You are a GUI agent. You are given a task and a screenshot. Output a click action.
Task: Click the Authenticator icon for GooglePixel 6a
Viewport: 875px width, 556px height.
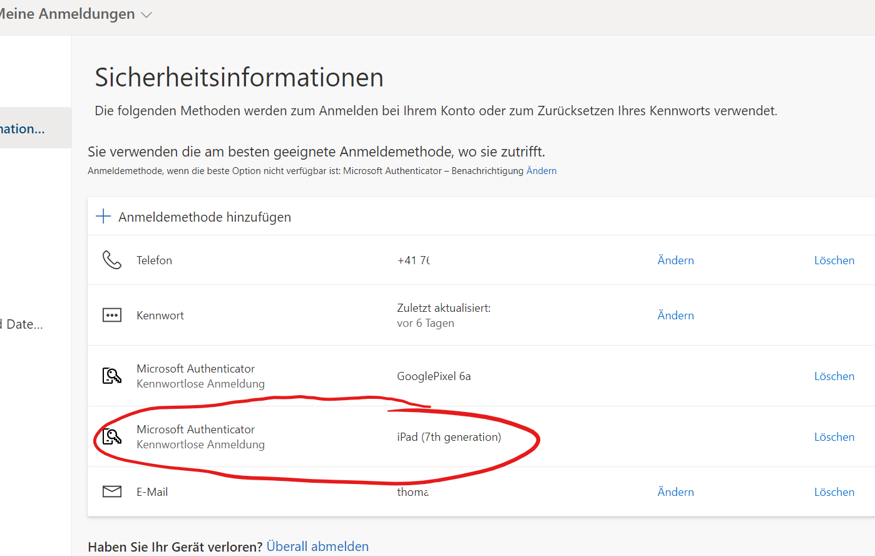click(x=112, y=376)
